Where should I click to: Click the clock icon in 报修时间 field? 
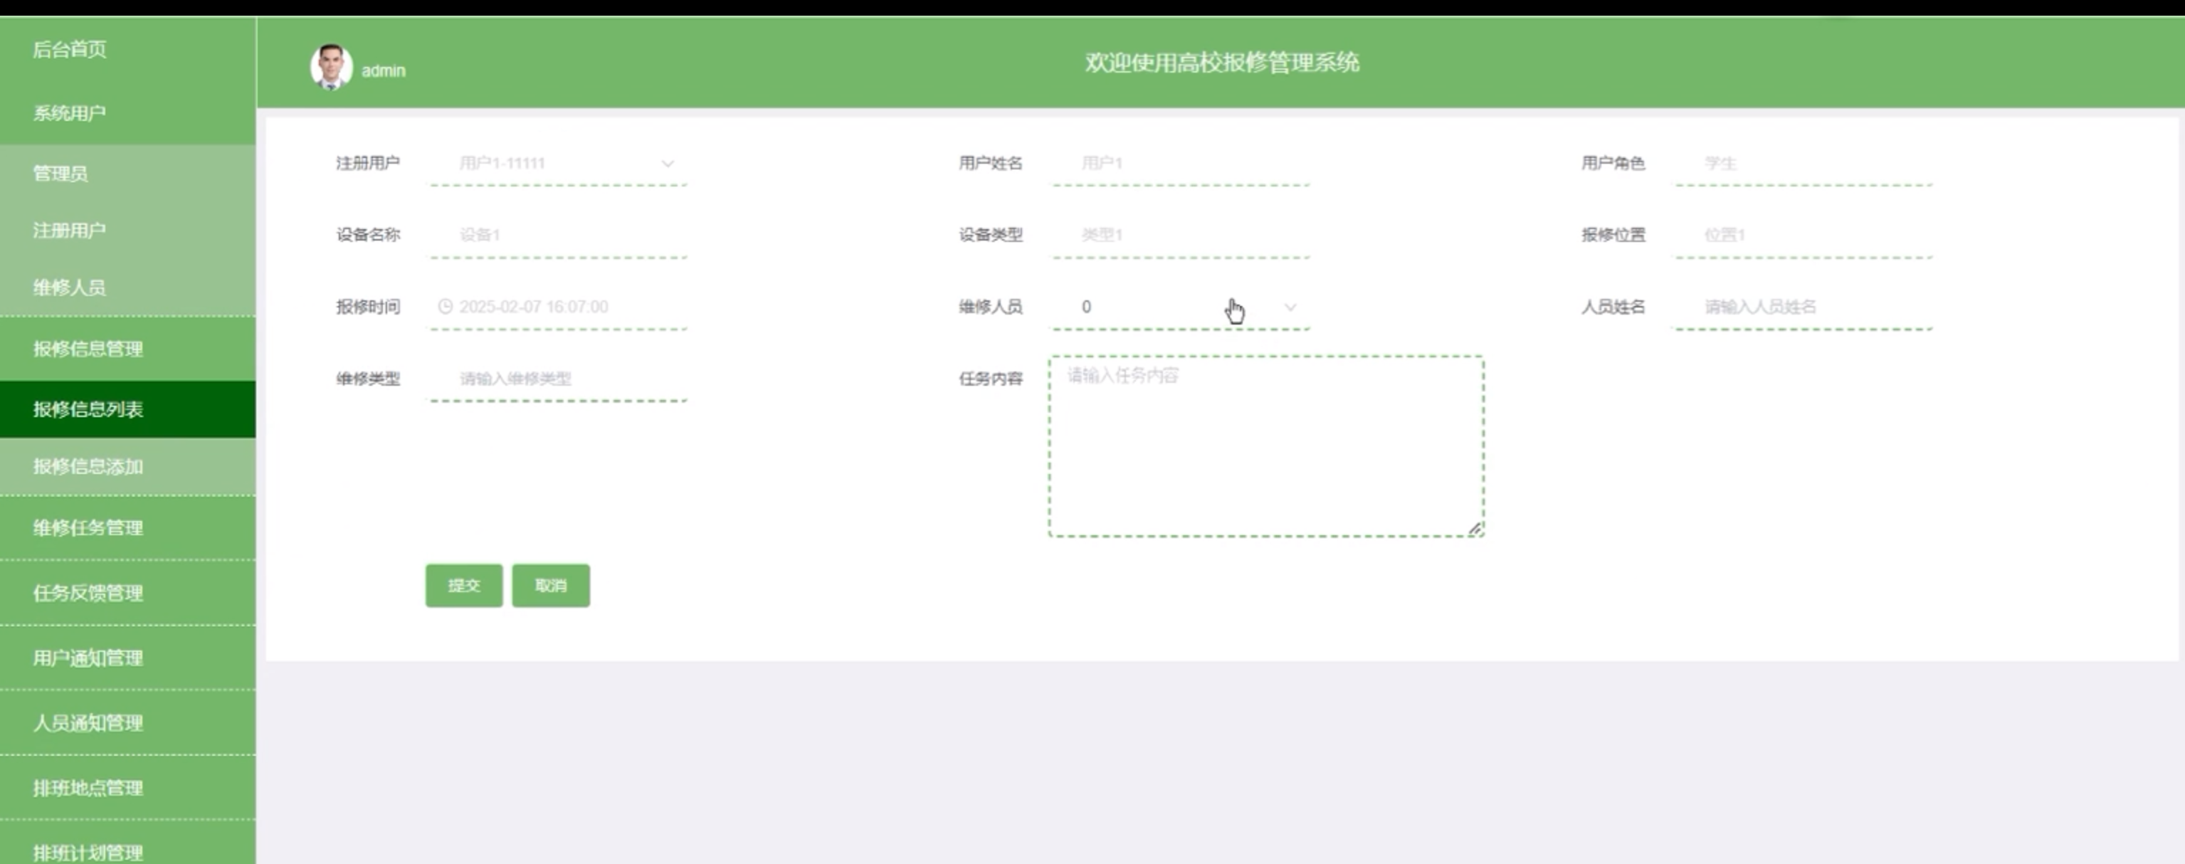[x=444, y=307]
